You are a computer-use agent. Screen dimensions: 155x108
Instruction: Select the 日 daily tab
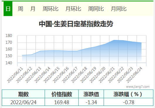(x=8, y=9)
